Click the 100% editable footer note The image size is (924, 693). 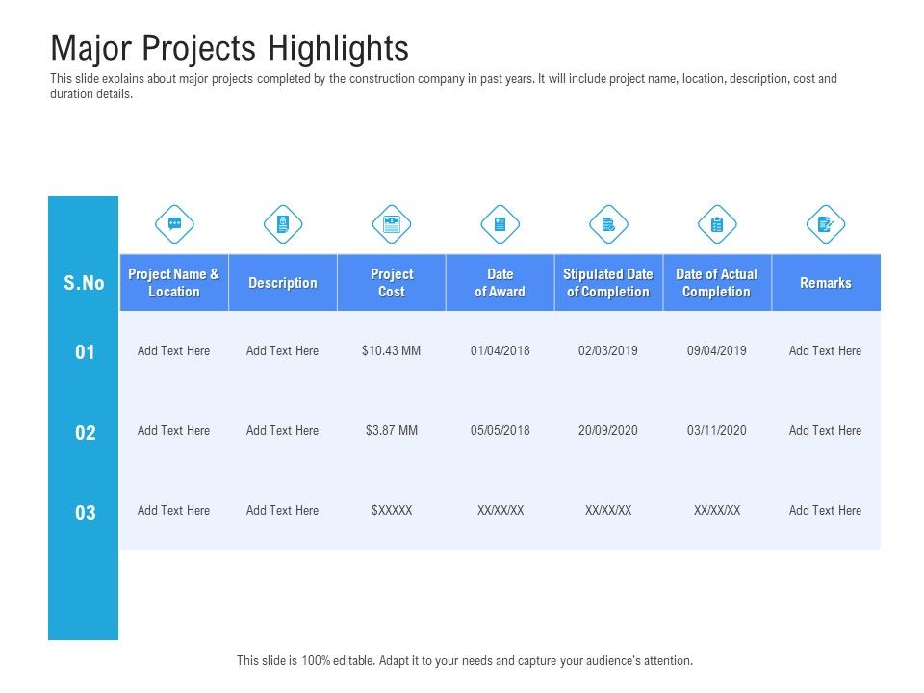tap(465, 660)
